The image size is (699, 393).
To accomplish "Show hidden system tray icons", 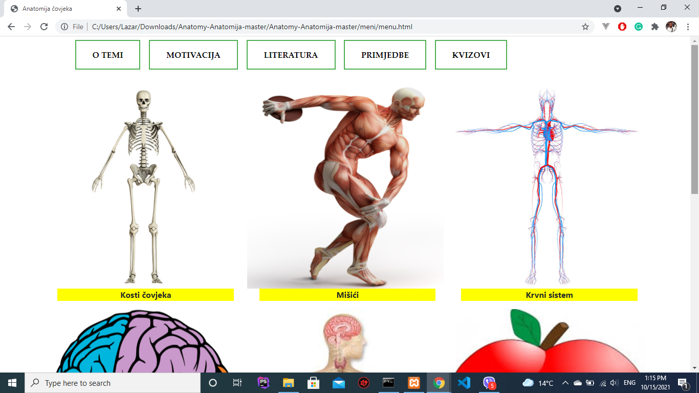I will click(x=565, y=383).
